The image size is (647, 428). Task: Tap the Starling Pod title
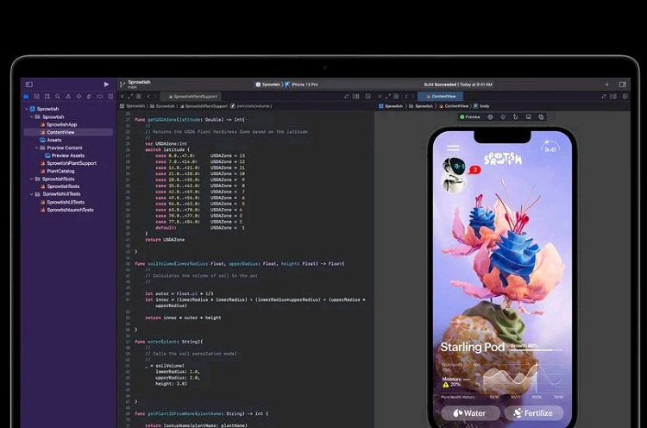point(473,347)
